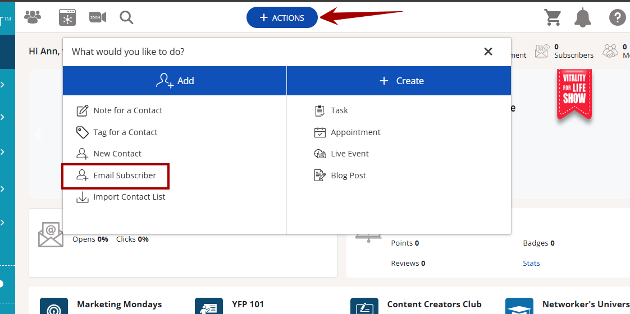Screen dimensions: 630x314
Task: Click the snowflake window icon in toolbar
Action: pos(67,17)
